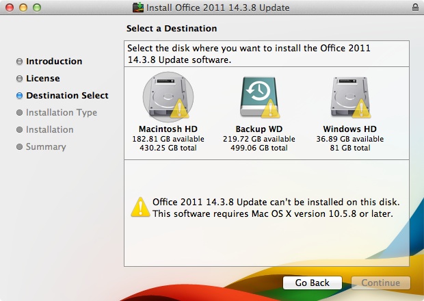Click warning badge on Macintosh HD

coord(179,109)
